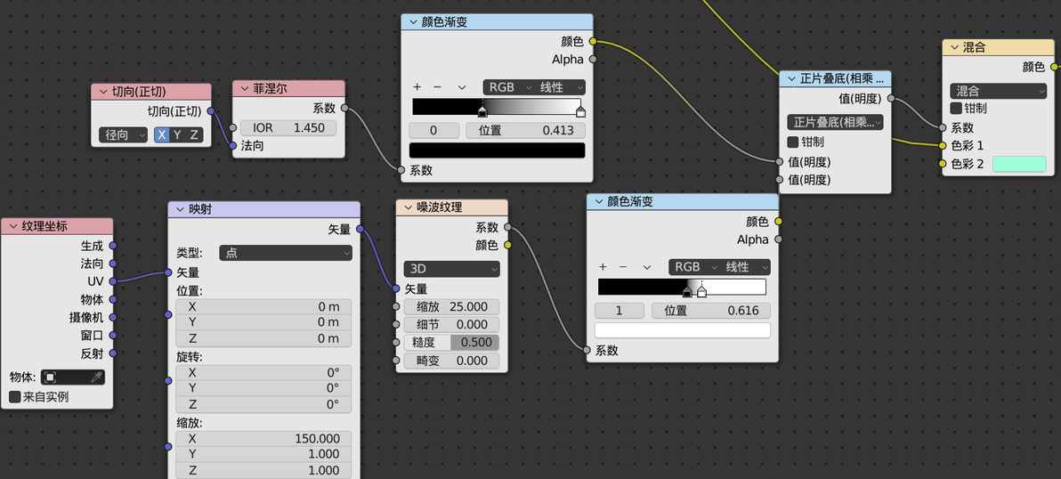Collapse the lower 颜色渐变 node header
This screenshot has height=479, width=1061.
click(x=600, y=201)
